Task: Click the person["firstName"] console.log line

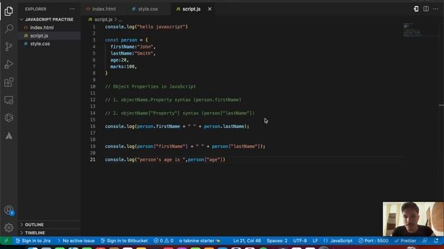Action: point(185,146)
